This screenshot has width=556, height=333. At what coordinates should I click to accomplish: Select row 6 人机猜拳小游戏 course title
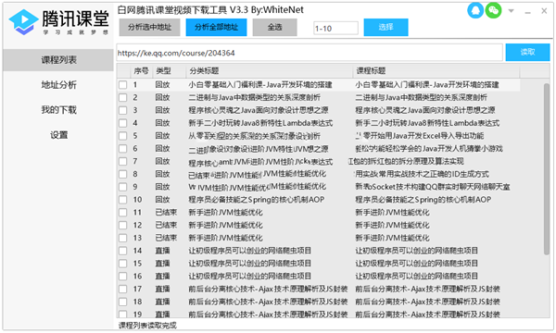[429, 149]
